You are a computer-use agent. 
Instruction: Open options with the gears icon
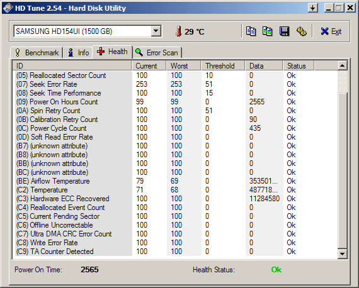(301, 31)
